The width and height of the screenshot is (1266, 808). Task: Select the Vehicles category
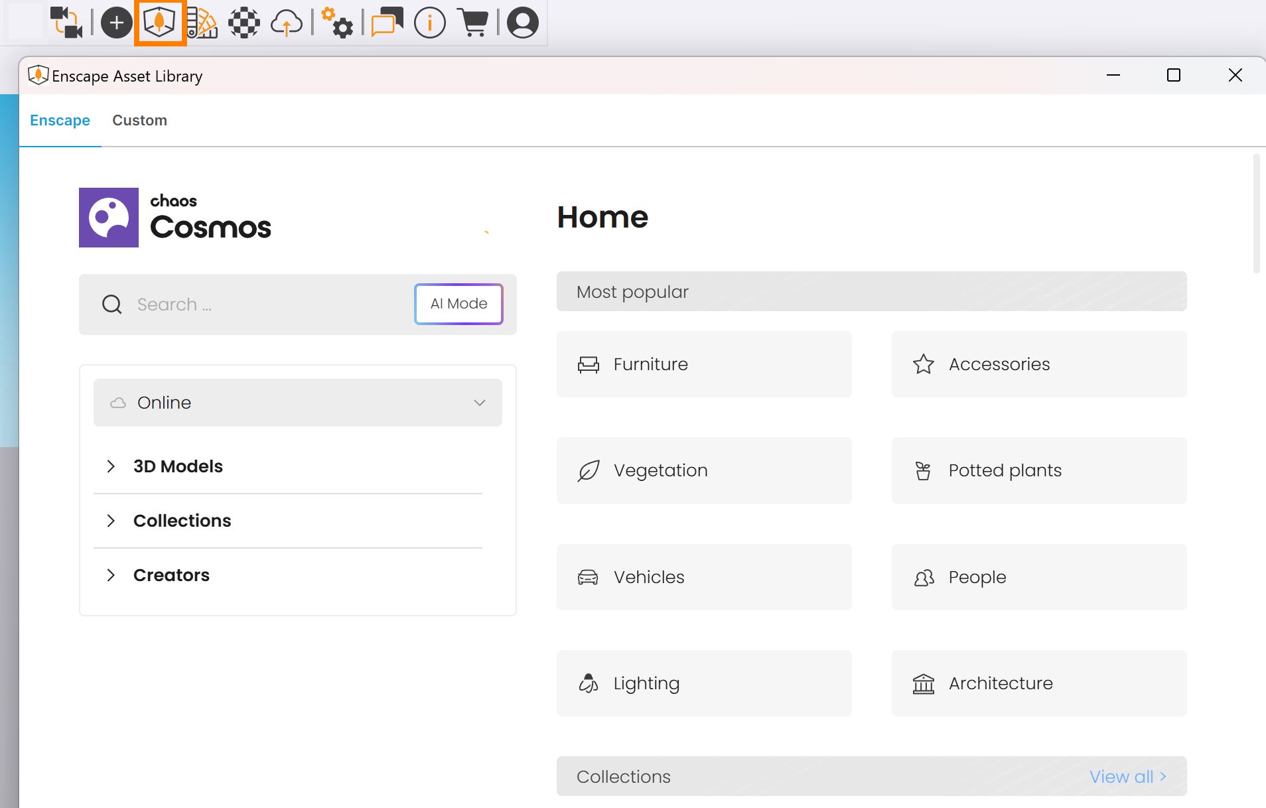click(x=704, y=577)
